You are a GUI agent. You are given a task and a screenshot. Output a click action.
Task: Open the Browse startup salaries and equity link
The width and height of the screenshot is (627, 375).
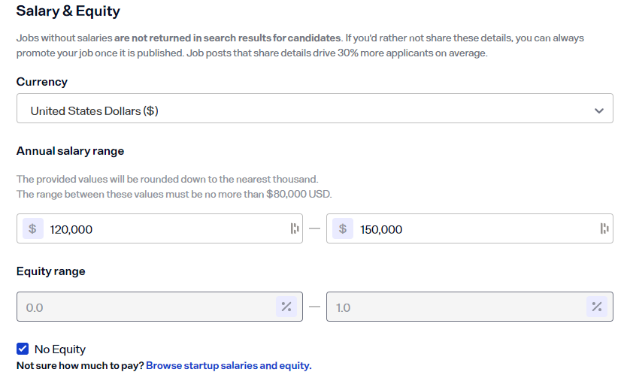click(x=229, y=365)
